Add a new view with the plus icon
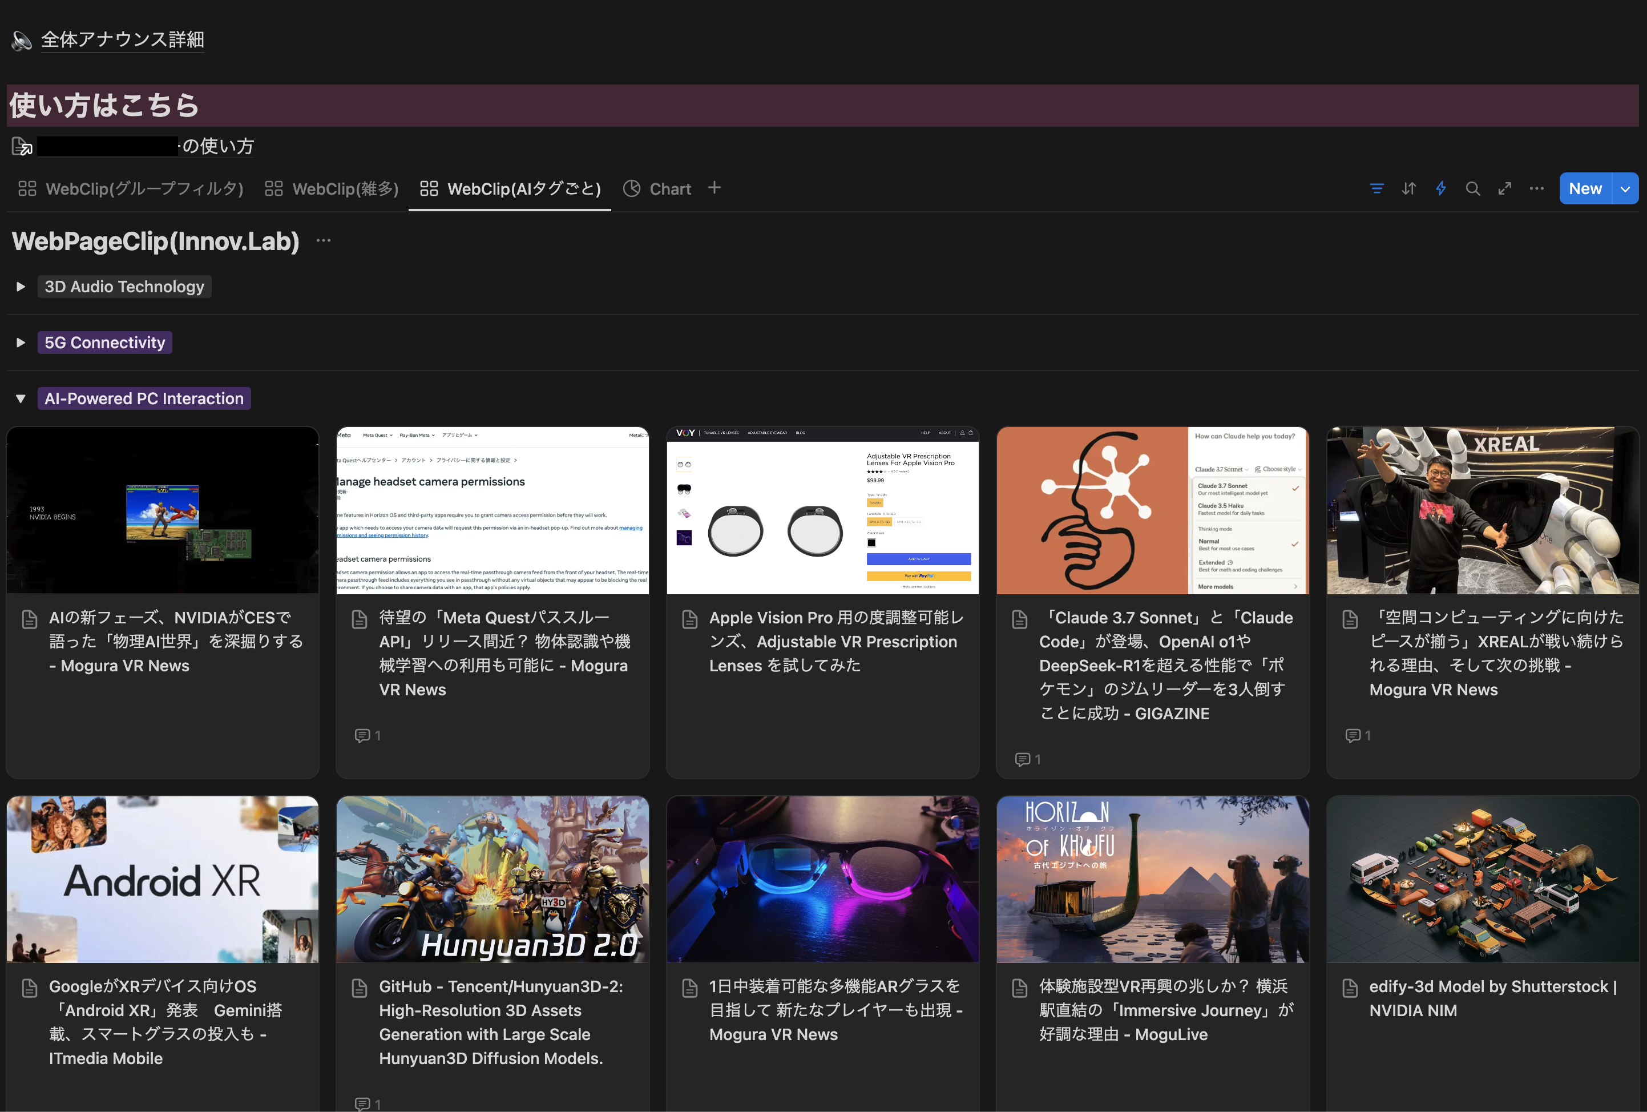 (x=714, y=188)
